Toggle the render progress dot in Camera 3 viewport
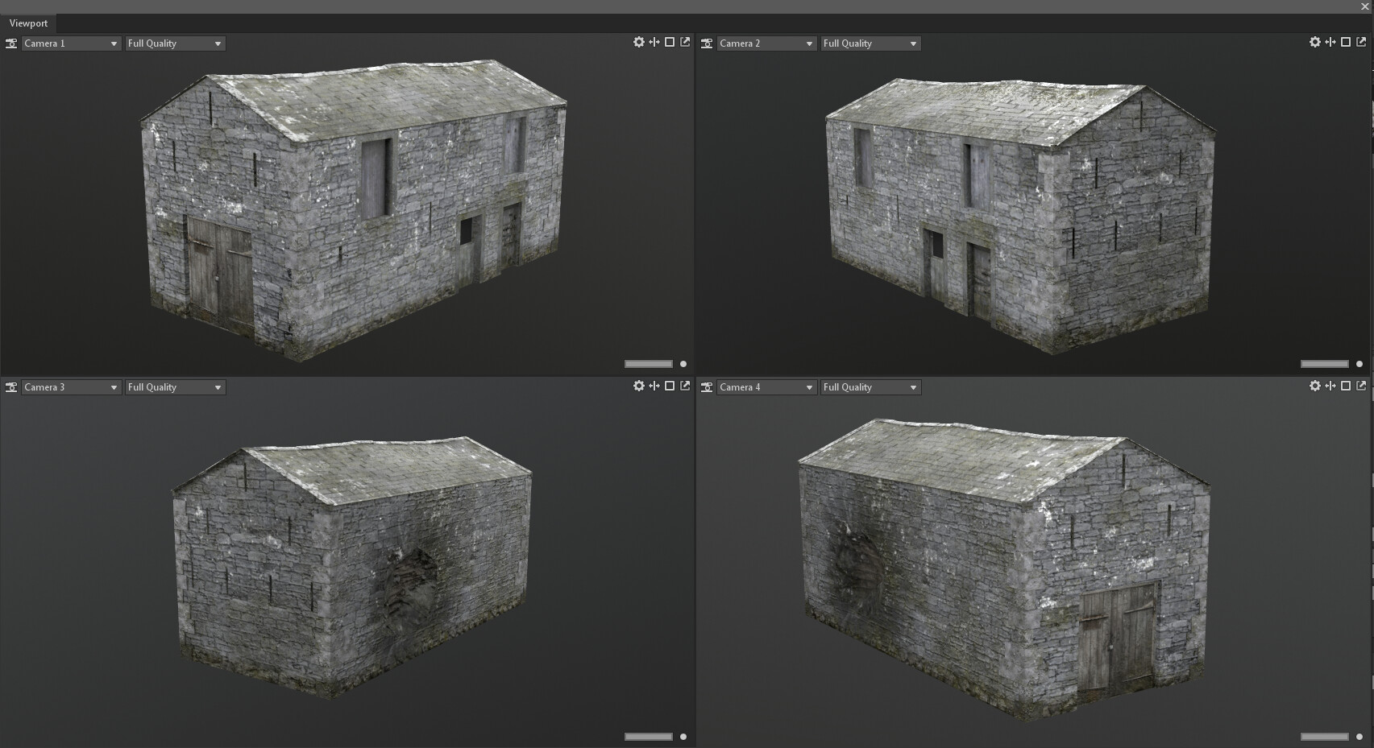1374x748 pixels. tap(683, 735)
